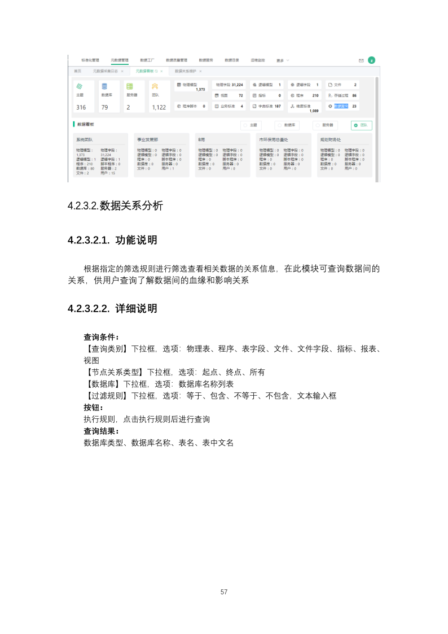The width and height of the screenshot is (448, 634).
Task: Switch to the 首页 tab
Action: pyautogui.click(x=77, y=71)
